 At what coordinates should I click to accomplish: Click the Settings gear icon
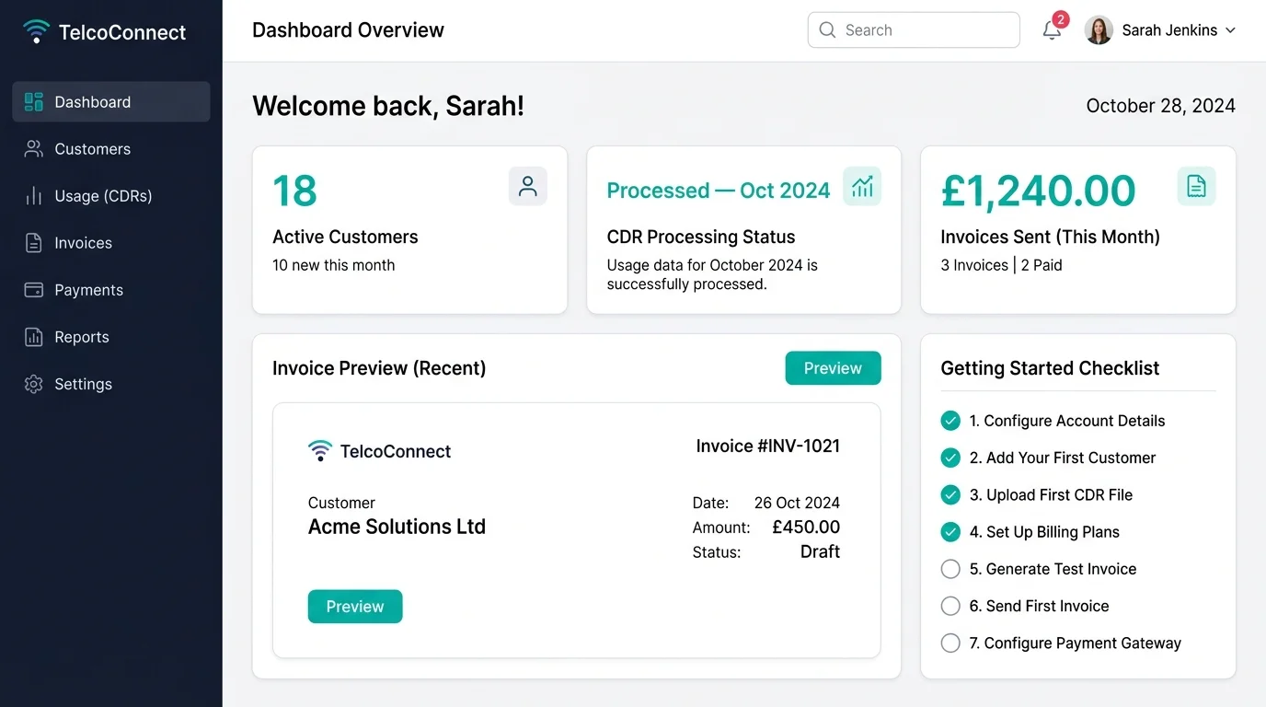[34, 384]
